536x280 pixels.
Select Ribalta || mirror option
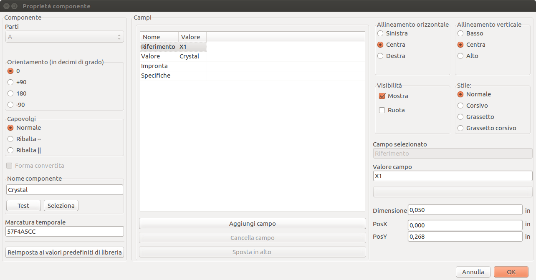tap(10, 150)
